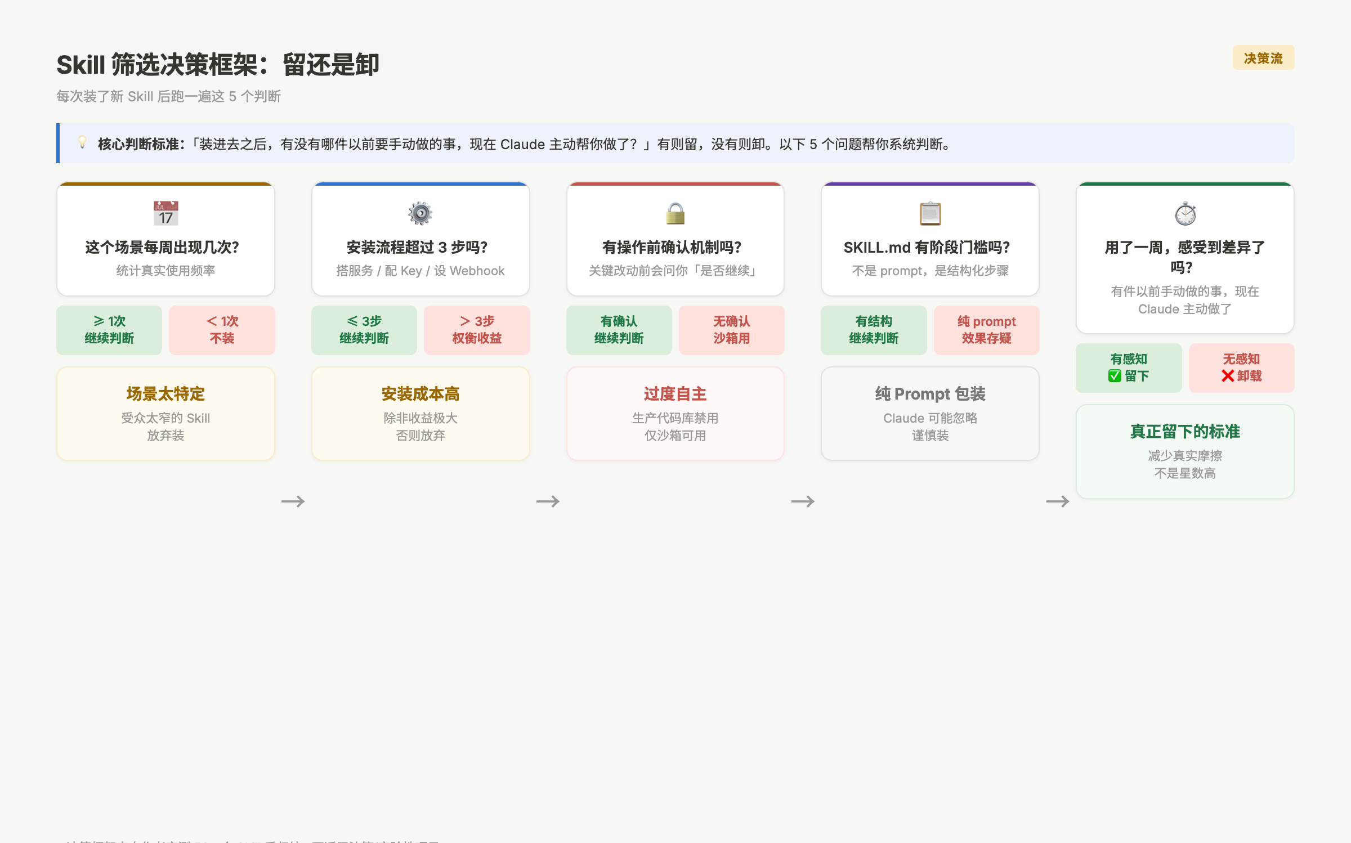
Task: Click the red cross beside 卸载
Action: (1228, 376)
